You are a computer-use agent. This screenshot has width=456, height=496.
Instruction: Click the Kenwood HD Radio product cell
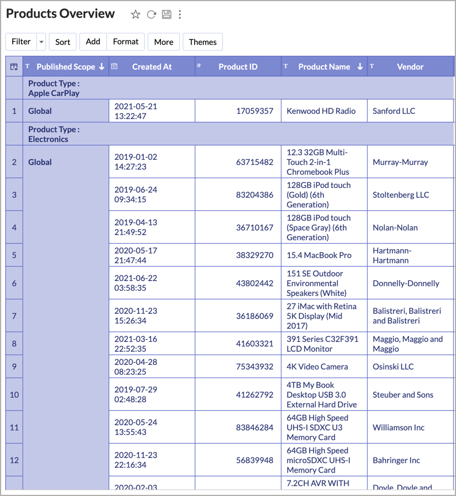click(321, 111)
